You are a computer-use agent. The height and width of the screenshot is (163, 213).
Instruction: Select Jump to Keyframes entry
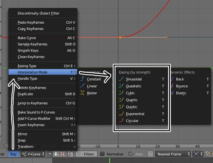click(x=43, y=103)
